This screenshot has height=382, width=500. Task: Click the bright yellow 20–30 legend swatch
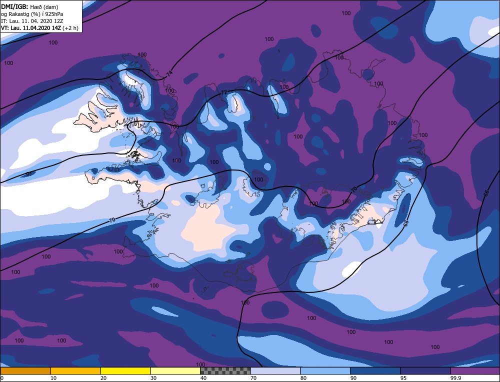[x=125, y=371]
